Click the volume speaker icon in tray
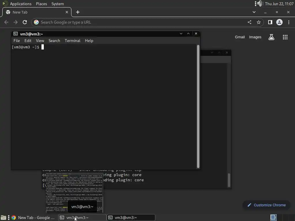Screen dimensions: 295x221 (x=260, y=3)
